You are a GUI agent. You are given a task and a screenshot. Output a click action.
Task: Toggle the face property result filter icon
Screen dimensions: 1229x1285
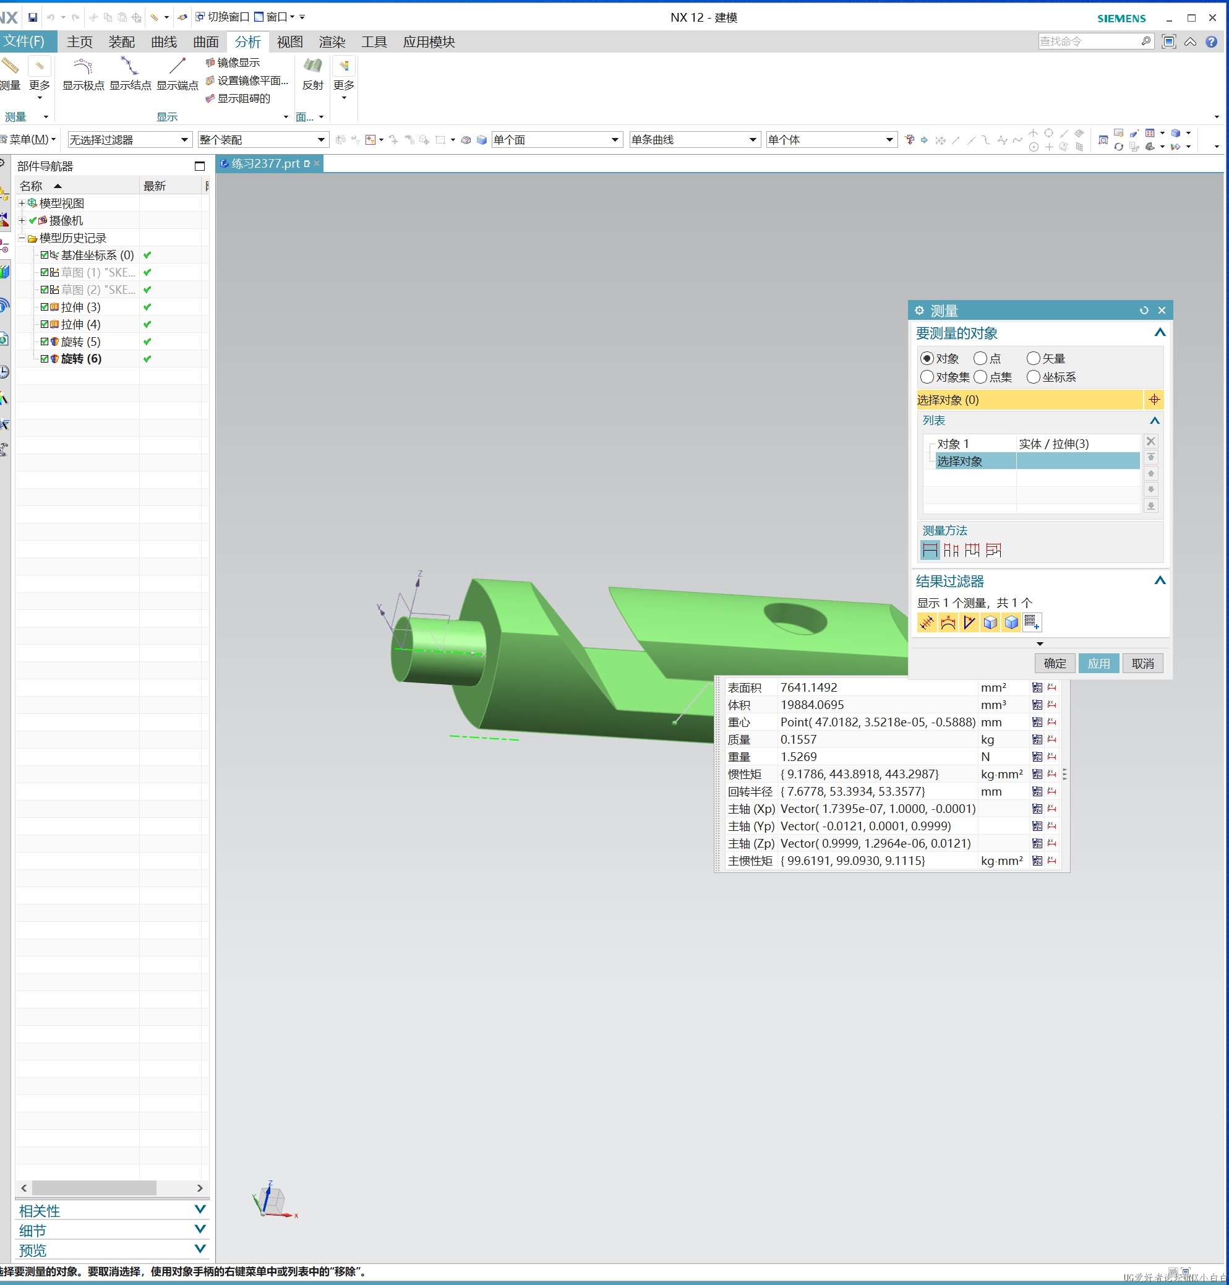click(990, 622)
